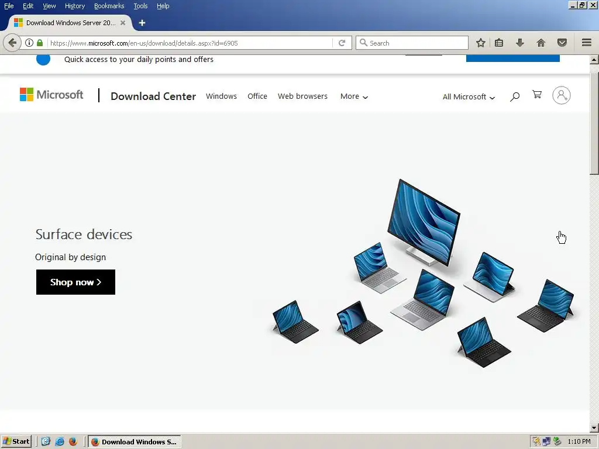The height and width of the screenshot is (449, 599).
Task: Click the blue banner button at top right
Action: [512, 58]
